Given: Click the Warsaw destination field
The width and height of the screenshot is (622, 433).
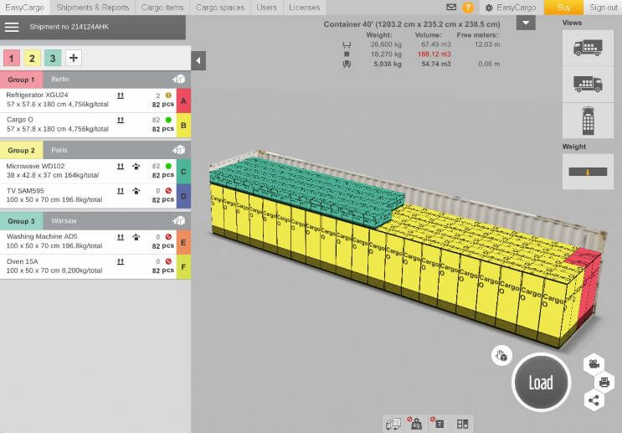Looking at the screenshot, I should [106, 220].
